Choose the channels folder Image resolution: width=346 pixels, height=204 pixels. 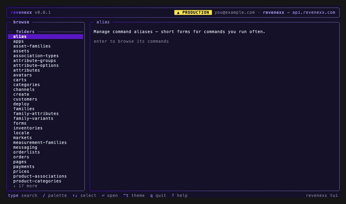[x=45, y=89]
